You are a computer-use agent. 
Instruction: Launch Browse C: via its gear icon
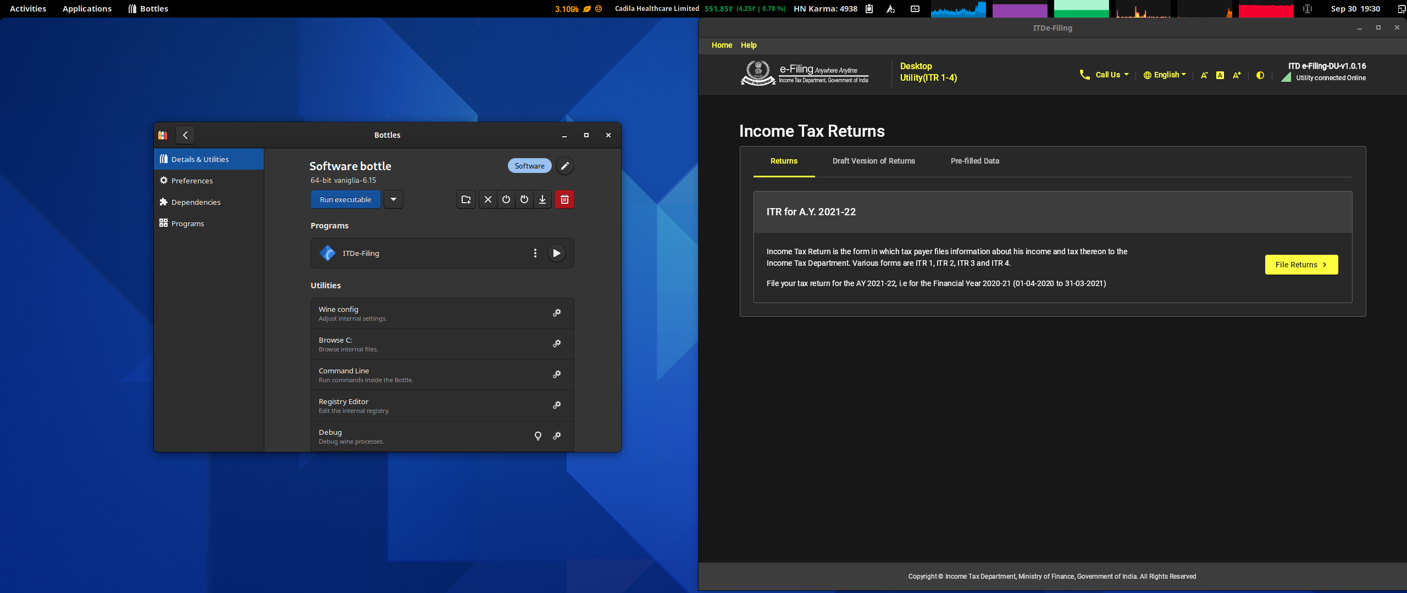[557, 344]
